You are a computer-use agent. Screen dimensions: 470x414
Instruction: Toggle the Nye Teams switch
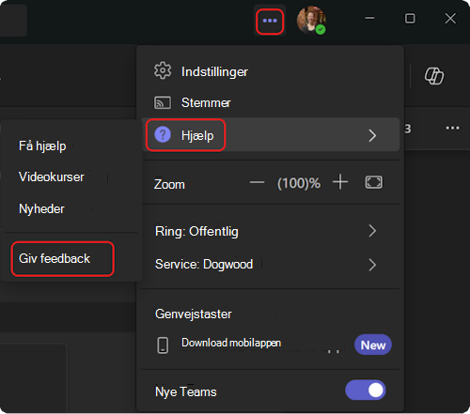(x=366, y=390)
